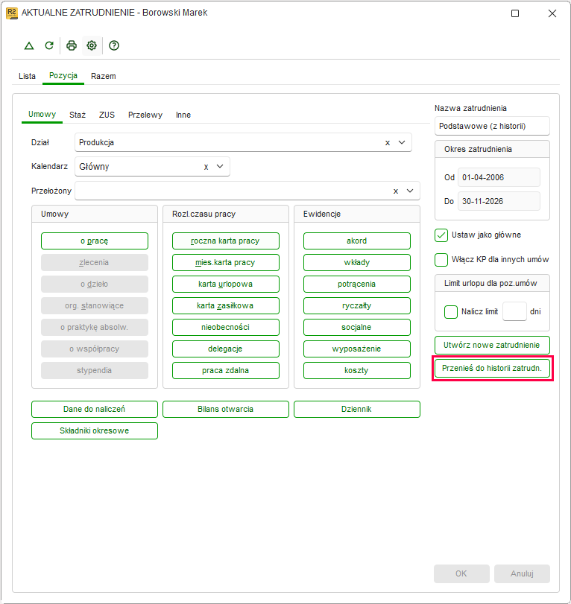
Task: Open help with the question mark icon
Action: 114,46
